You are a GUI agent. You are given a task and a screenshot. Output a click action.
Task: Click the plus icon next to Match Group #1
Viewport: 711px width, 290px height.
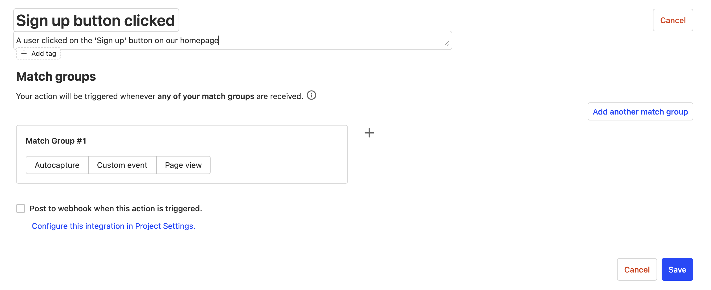pyautogui.click(x=369, y=133)
